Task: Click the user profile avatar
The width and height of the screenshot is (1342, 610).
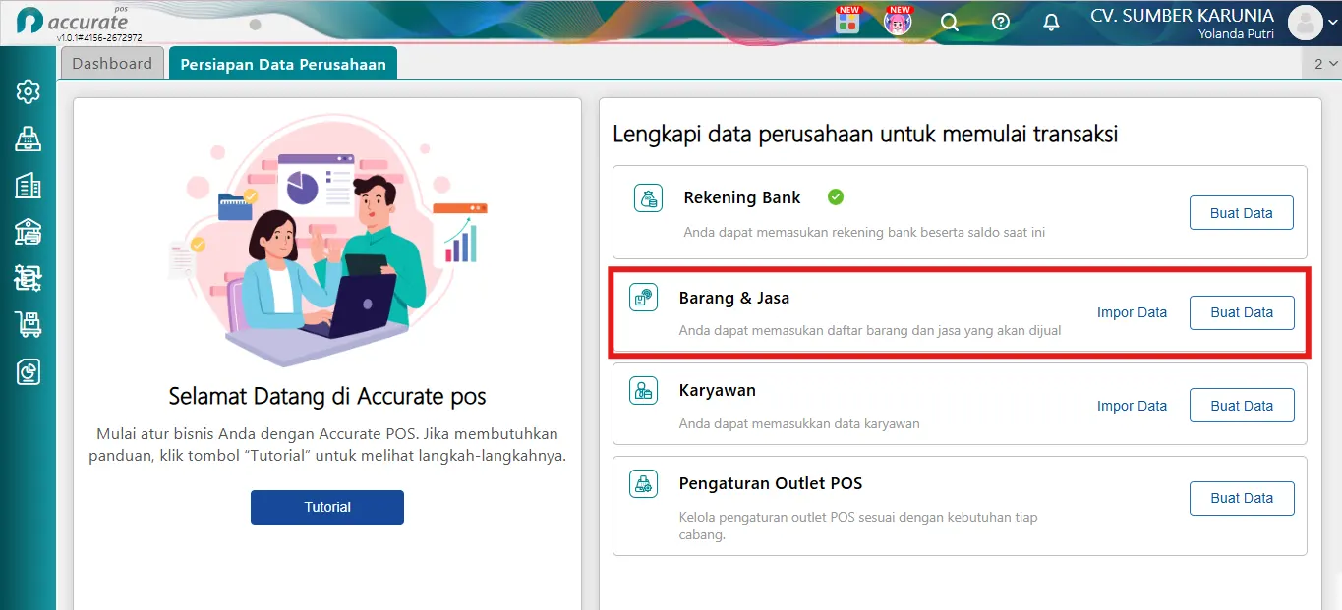Action: tap(1305, 23)
